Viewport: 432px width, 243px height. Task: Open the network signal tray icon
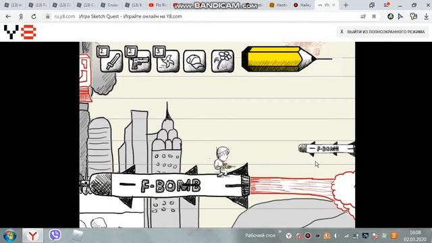[x=346, y=236]
